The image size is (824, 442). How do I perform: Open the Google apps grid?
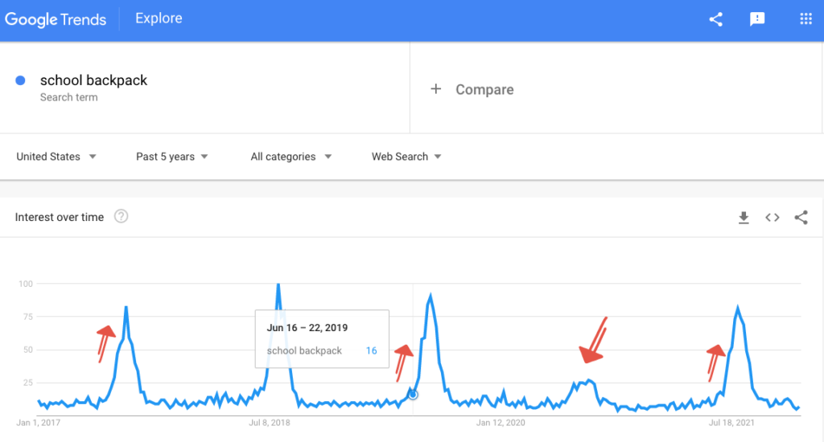pyautogui.click(x=805, y=19)
